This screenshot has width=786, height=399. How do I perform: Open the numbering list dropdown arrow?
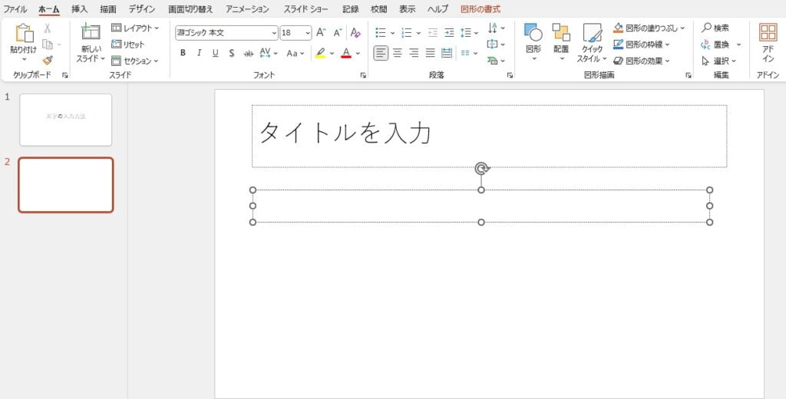tap(418, 33)
